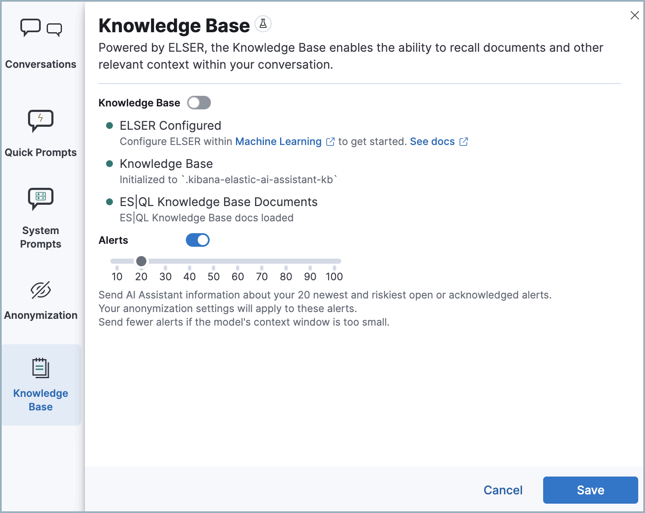
Task: Close the Knowledge Base dialog
Action: click(x=634, y=15)
